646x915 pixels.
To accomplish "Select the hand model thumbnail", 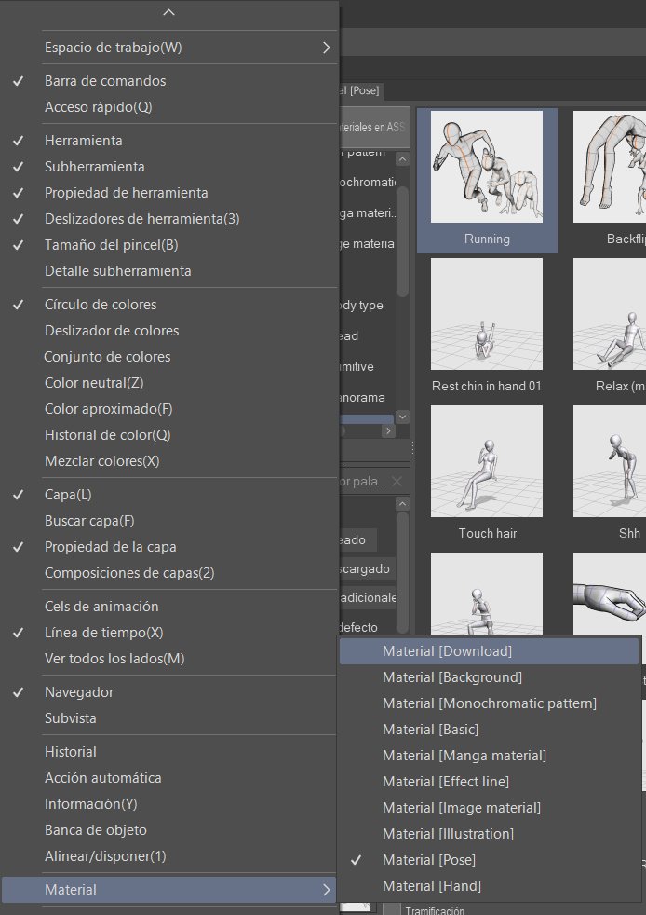I will click(610, 594).
